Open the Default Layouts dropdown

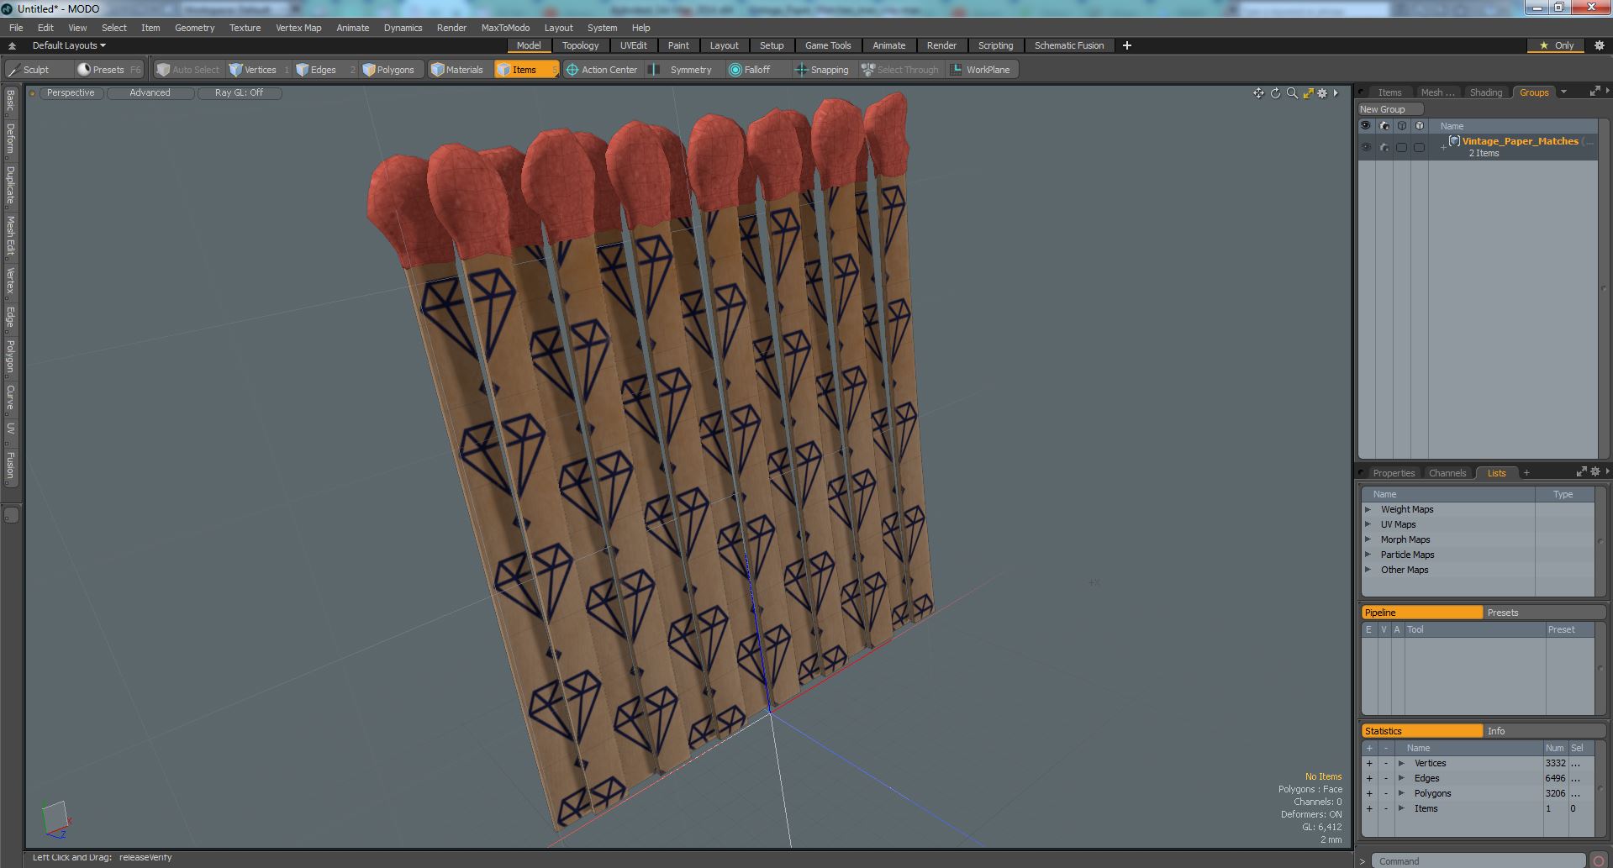pyautogui.click(x=68, y=45)
